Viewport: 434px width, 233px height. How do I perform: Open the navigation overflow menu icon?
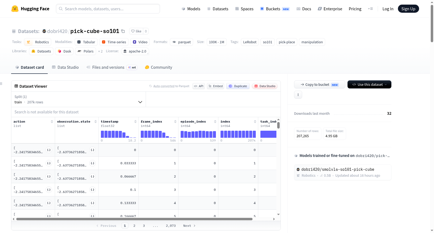point(370,9)
